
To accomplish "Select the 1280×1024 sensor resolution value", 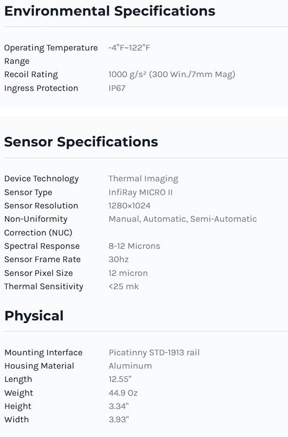I will pyautogui.click(x=129, y=206).
